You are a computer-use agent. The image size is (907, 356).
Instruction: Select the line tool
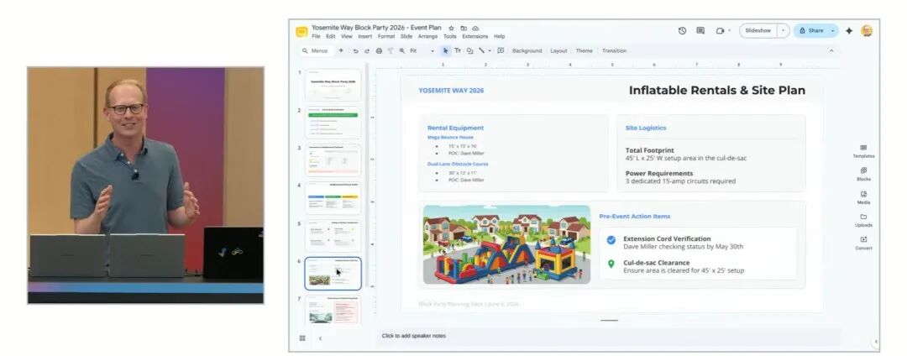tap(481, 51)
